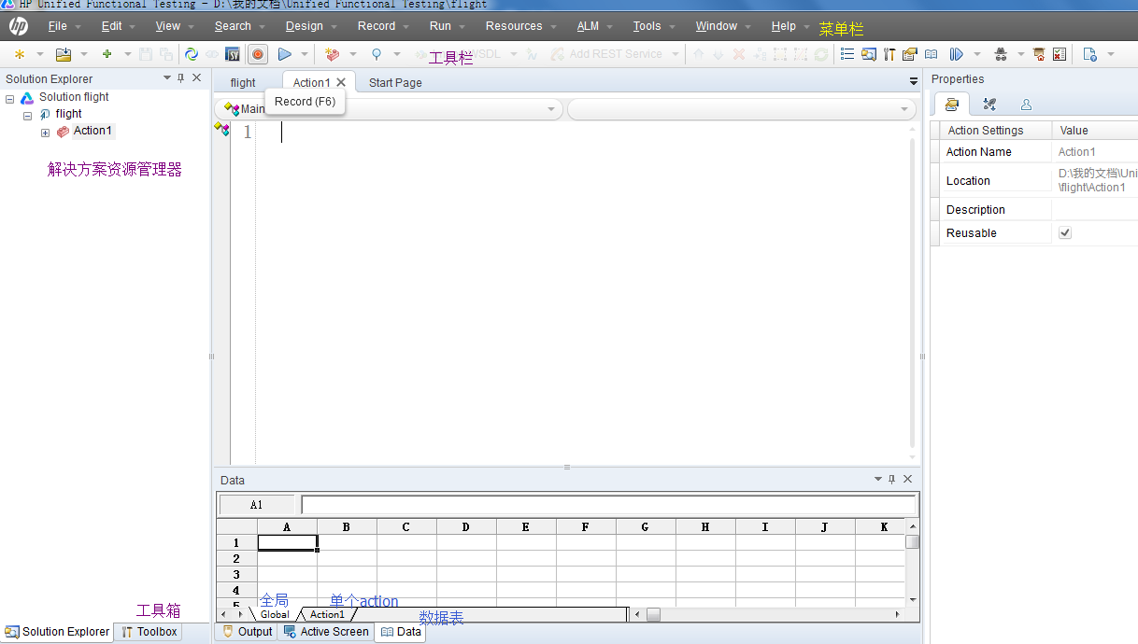Click the Properties pane toolbar icon

[910, 54]
